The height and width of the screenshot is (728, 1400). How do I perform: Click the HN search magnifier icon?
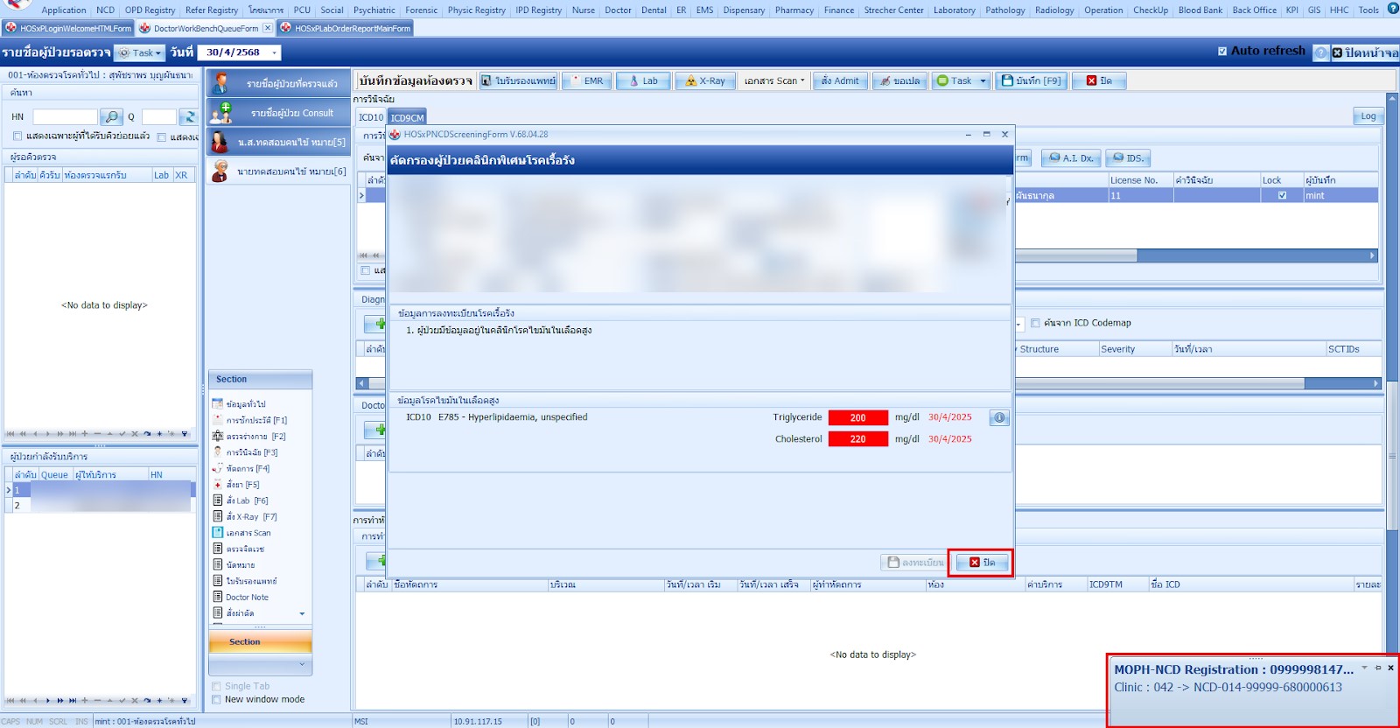[x=111, y=116]
